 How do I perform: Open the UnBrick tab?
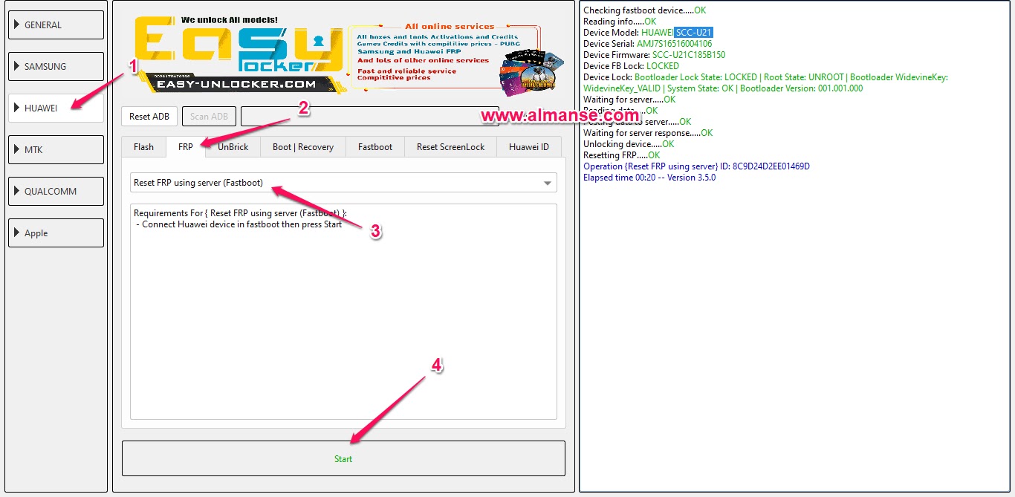pyautogui.click(x=233, y=146)
